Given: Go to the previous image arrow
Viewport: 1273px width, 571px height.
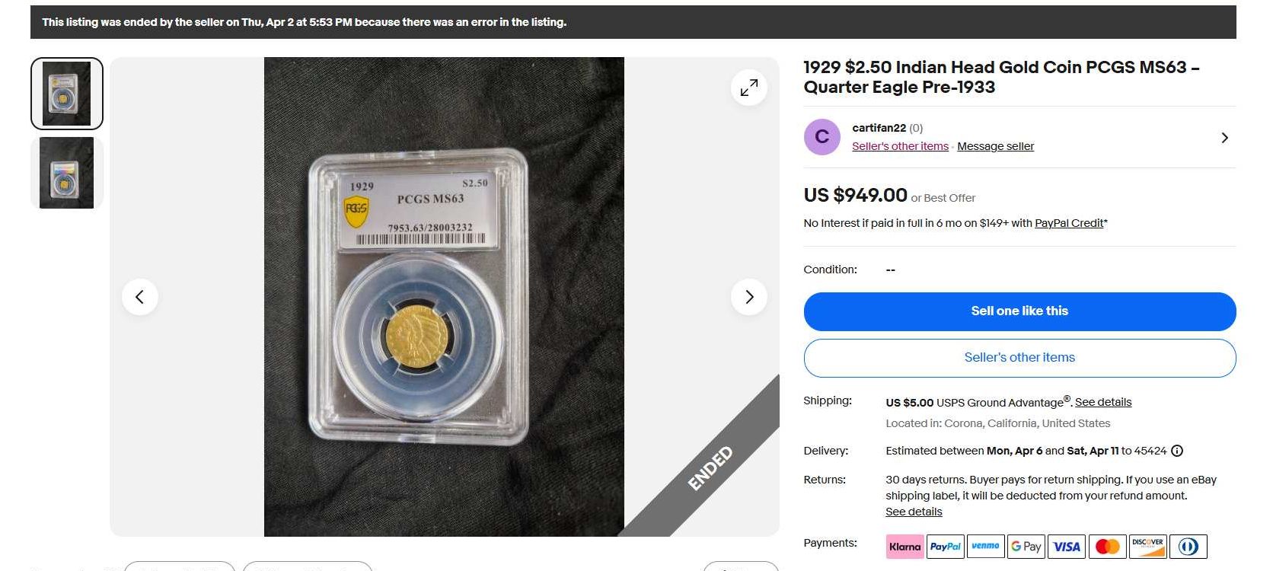Looking at the screenshot, I should click(140, 297).
